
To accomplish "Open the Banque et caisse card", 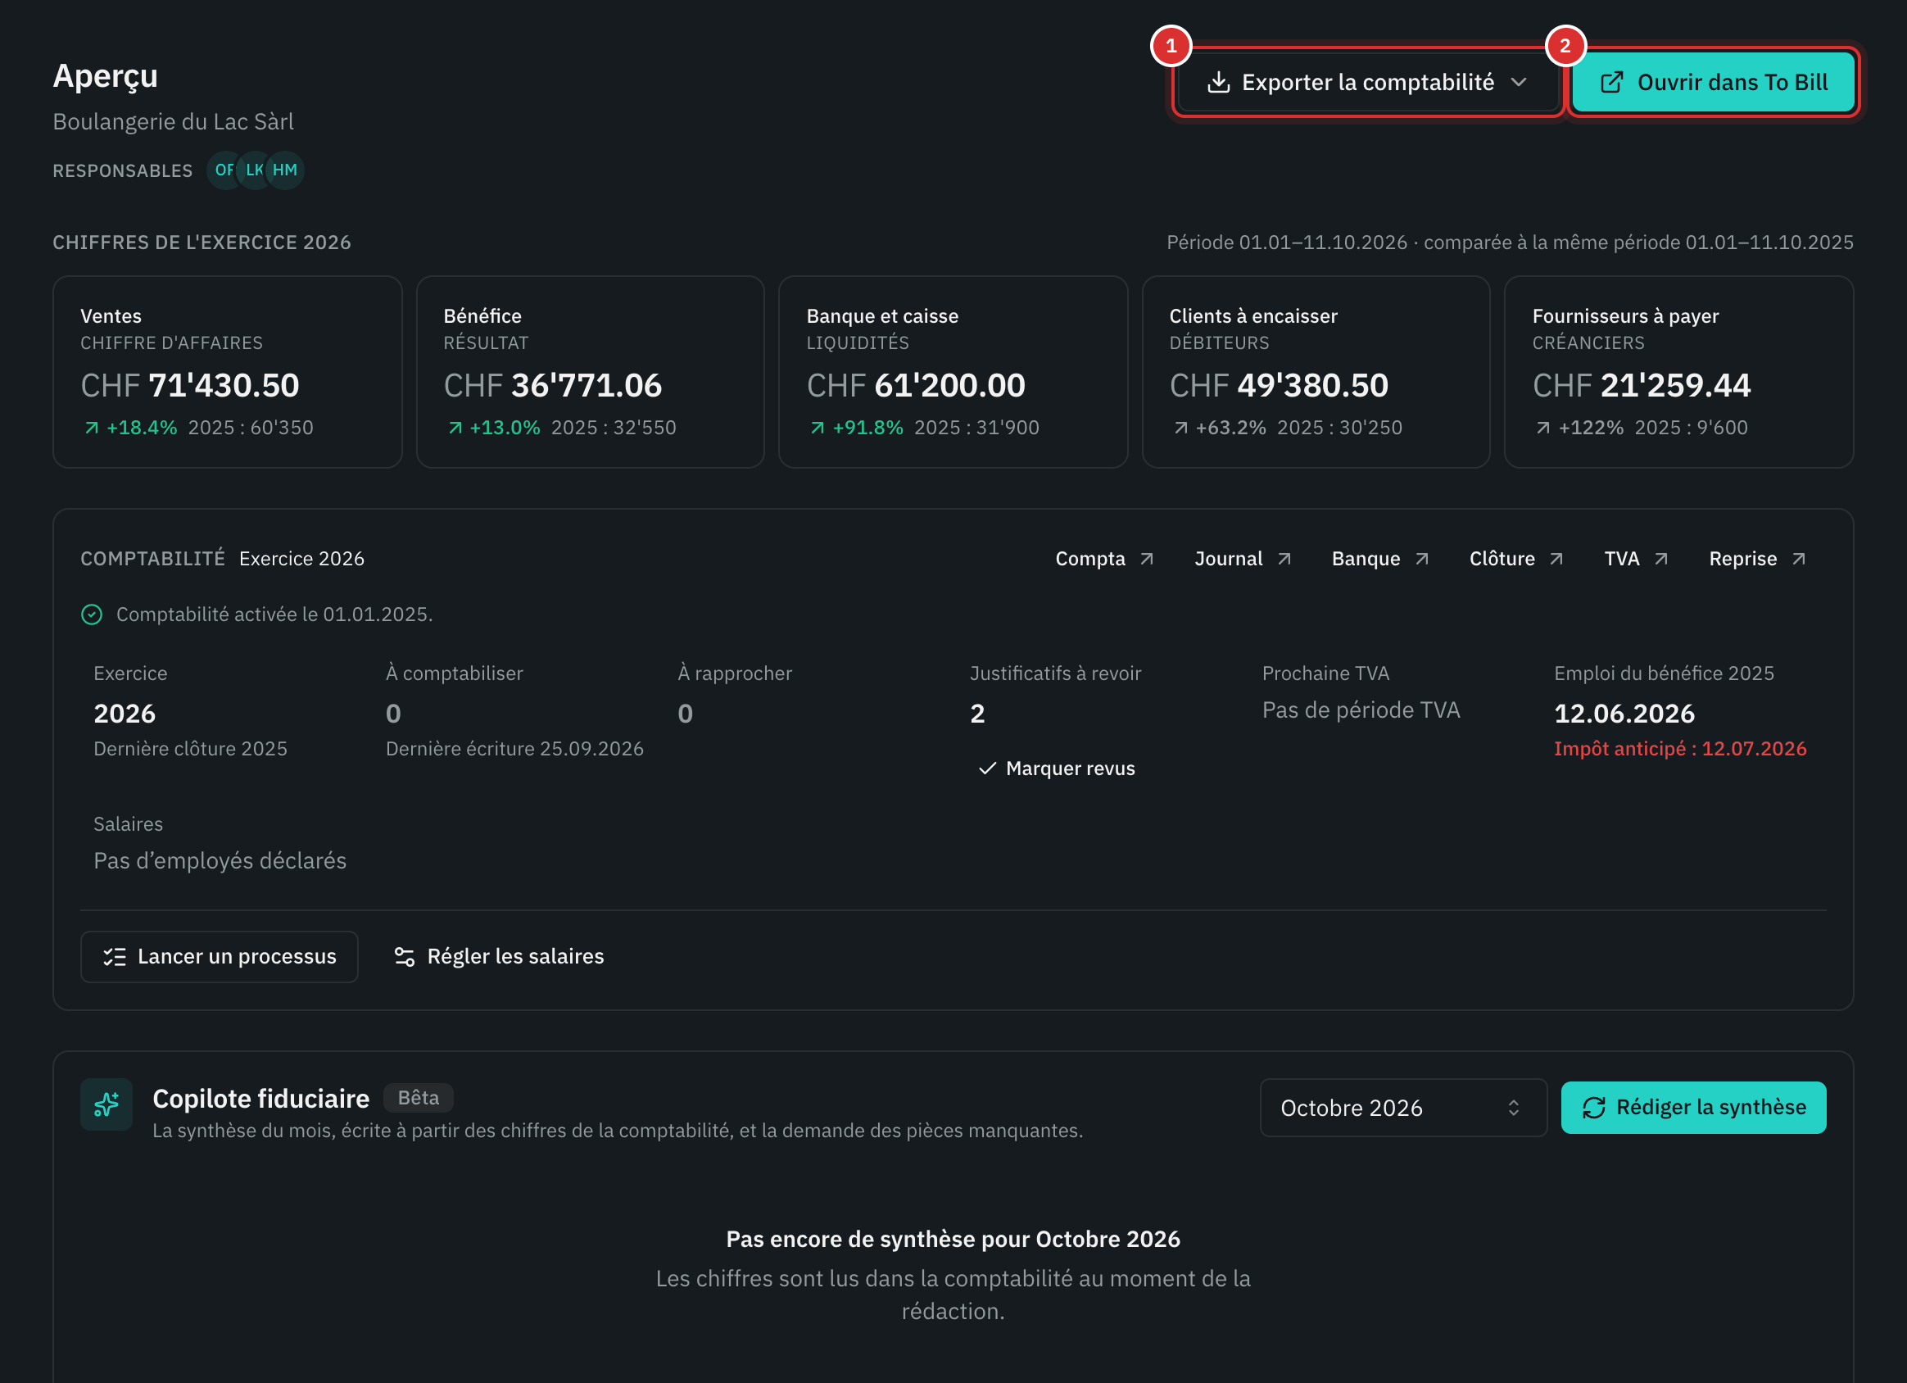I will click(953, 372).
